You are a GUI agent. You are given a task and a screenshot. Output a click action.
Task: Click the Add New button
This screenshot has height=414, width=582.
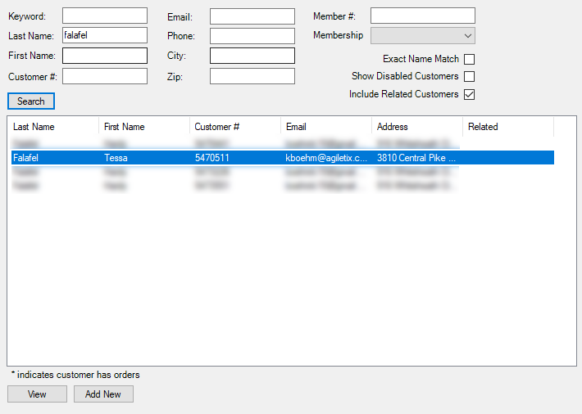coord(103,394)
